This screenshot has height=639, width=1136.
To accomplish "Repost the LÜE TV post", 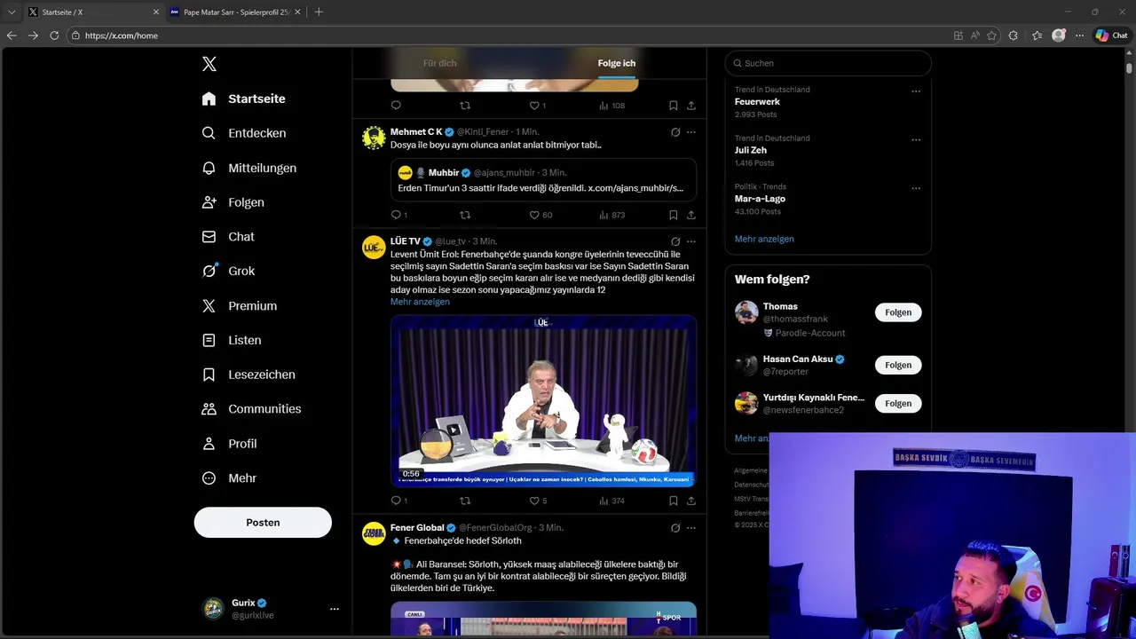I will coord(464,501).
